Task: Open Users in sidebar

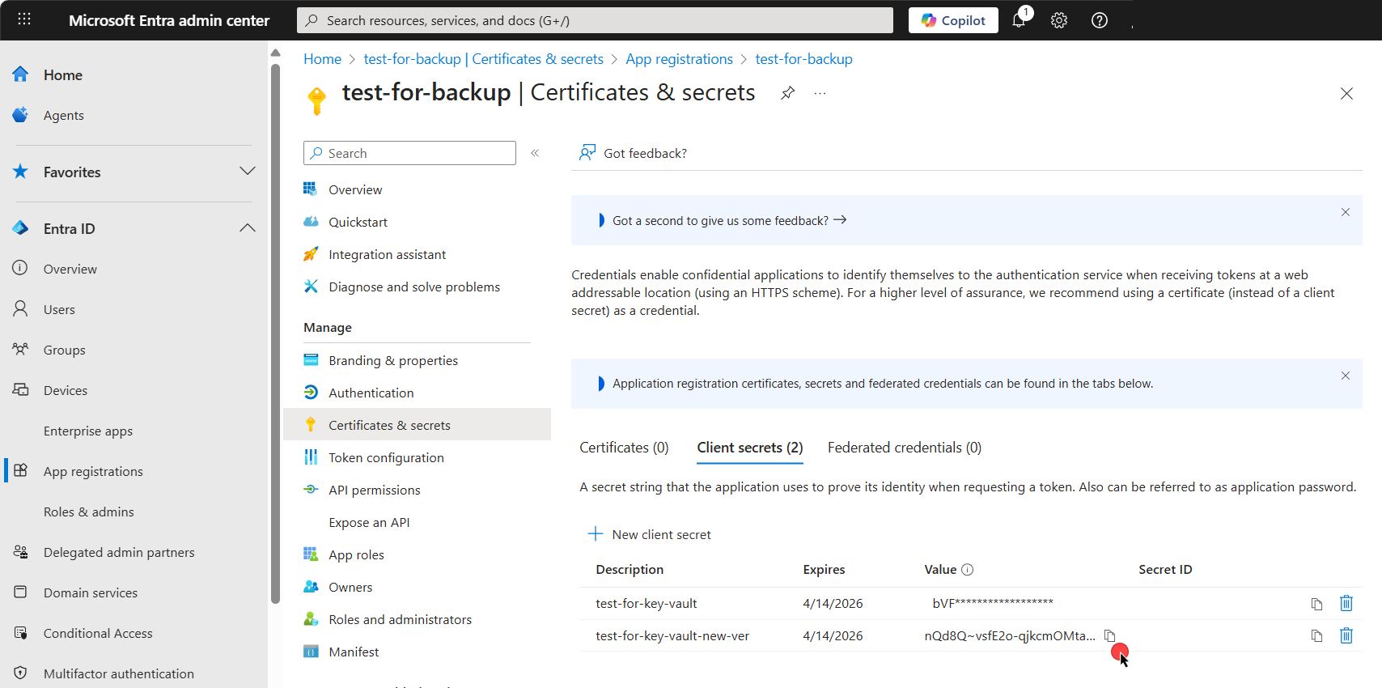Action: point(59,310)
